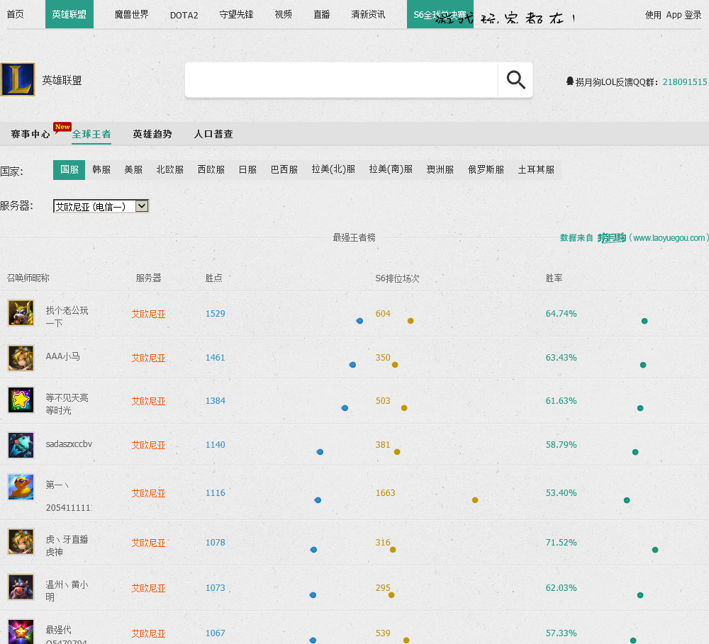Screen dimensions: 709x644
Task: Select 英雄联盟 in top navigation
Action: (x=69, y=14)
